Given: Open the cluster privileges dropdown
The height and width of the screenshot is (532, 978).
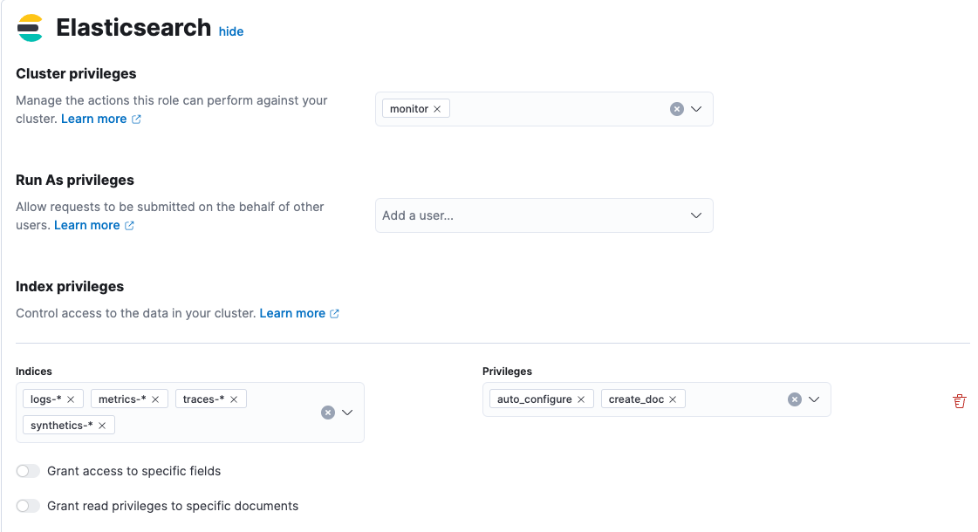Looking at the screenshot, I should (697, 108).
